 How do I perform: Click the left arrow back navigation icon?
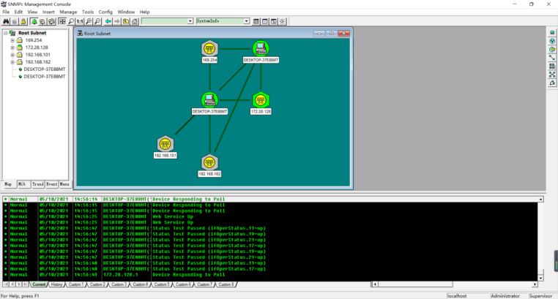point(108,21)
